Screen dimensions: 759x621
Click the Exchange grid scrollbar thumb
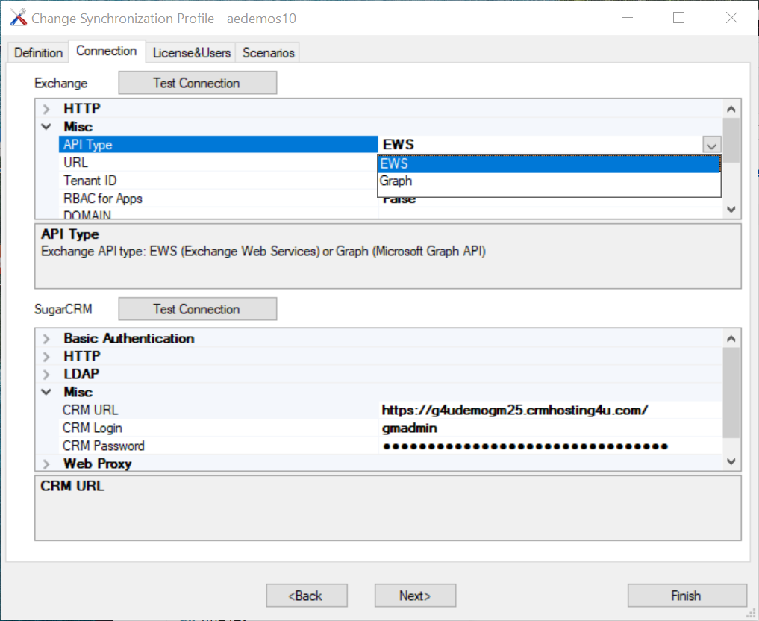coord(731,140)
